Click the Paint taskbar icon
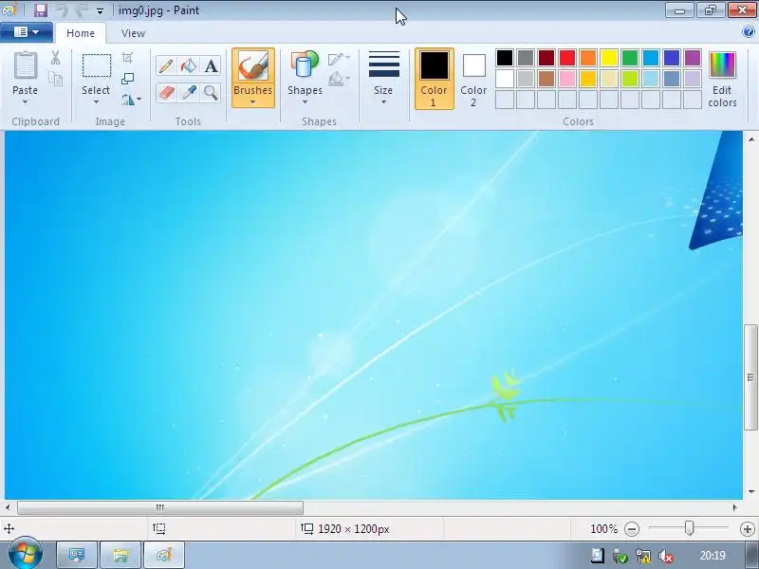 click(163, 555)
